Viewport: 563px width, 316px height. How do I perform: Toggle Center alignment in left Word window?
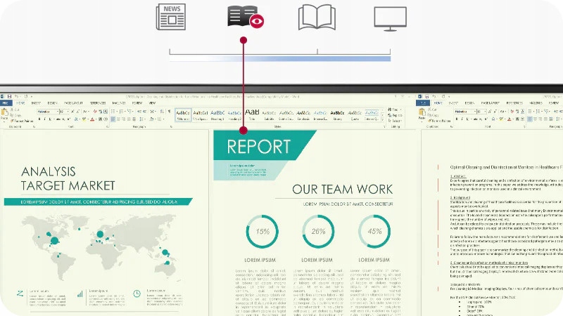point(118,119)
